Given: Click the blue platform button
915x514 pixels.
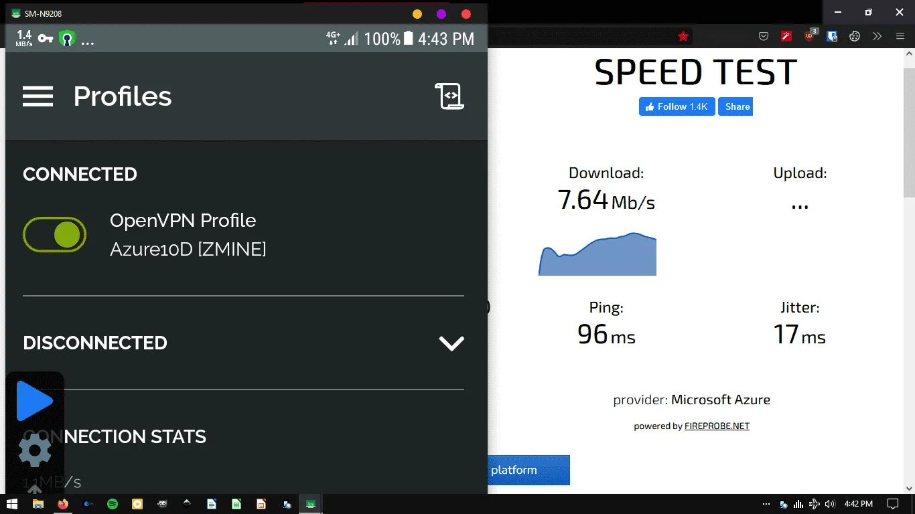Looking at the screenshot, I should click(529, 470).
